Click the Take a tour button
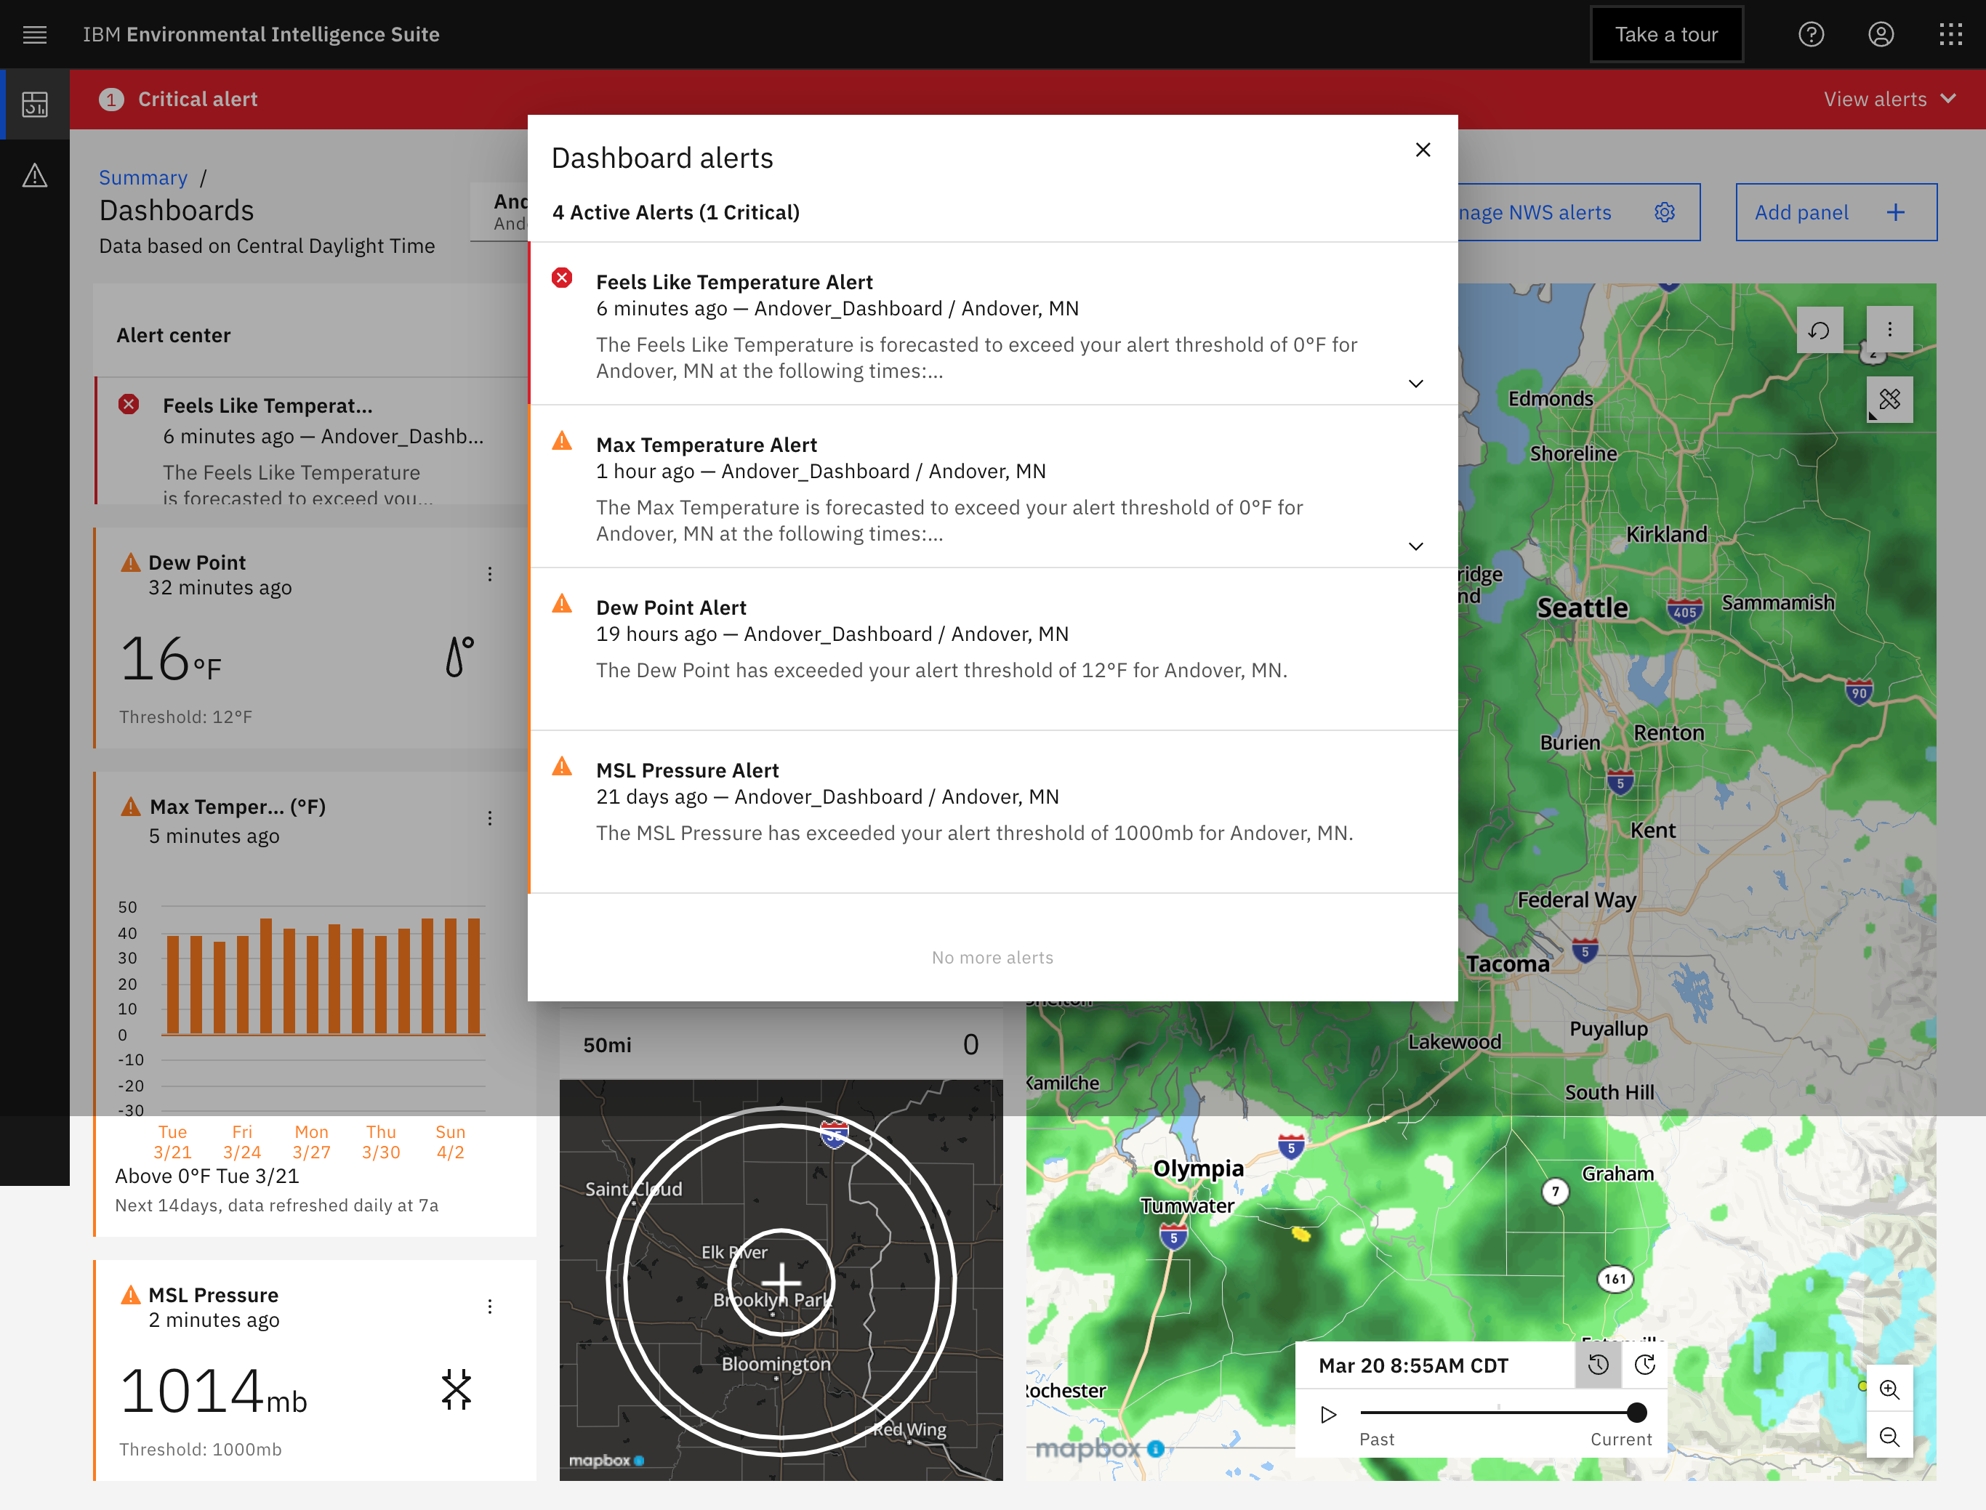Screen dimensions: 1986x1510 click(1666, 34)
